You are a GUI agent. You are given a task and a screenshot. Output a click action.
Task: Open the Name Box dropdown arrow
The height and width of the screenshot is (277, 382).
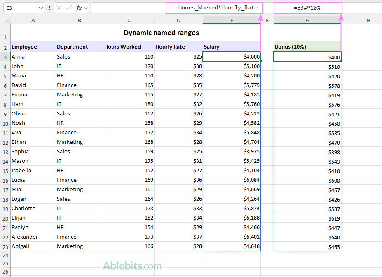[x=40, y=7]
